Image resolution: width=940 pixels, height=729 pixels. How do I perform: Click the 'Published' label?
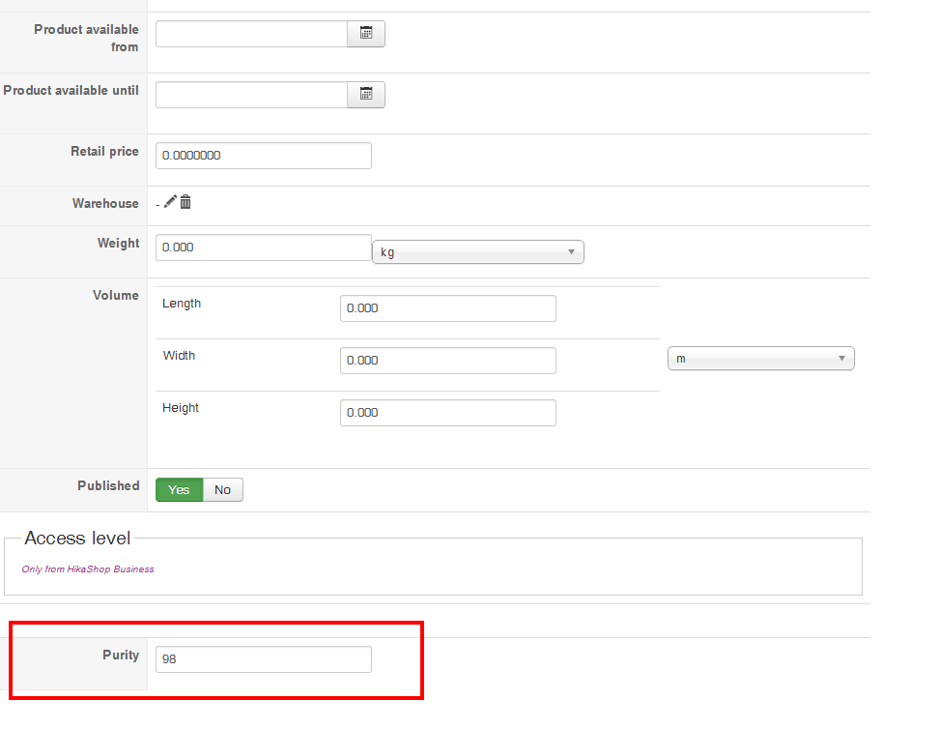coord(108,485)
